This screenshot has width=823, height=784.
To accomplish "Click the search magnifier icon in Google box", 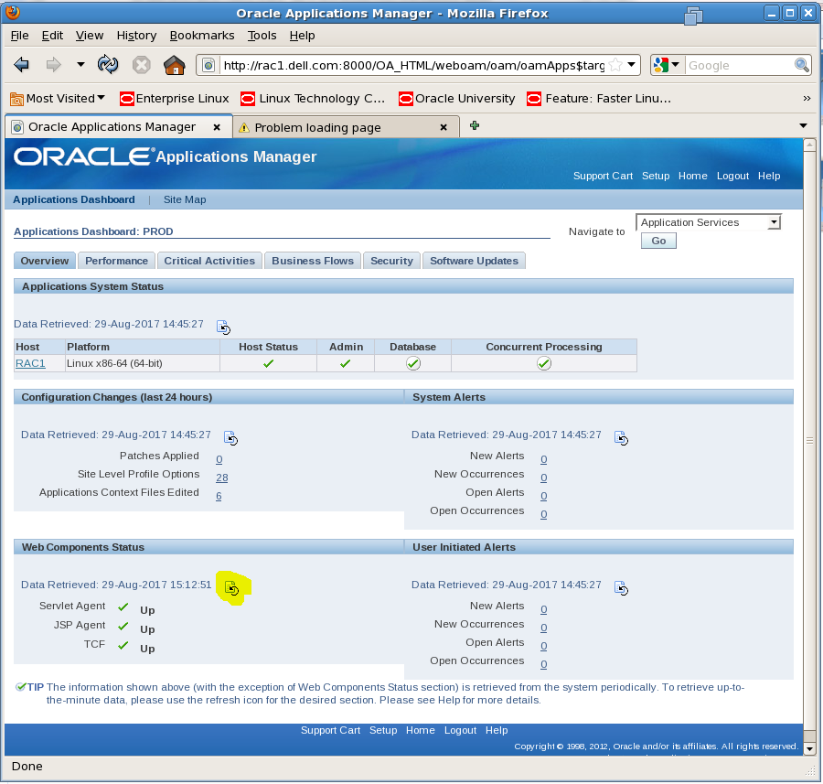I will (x=801, y=65).
